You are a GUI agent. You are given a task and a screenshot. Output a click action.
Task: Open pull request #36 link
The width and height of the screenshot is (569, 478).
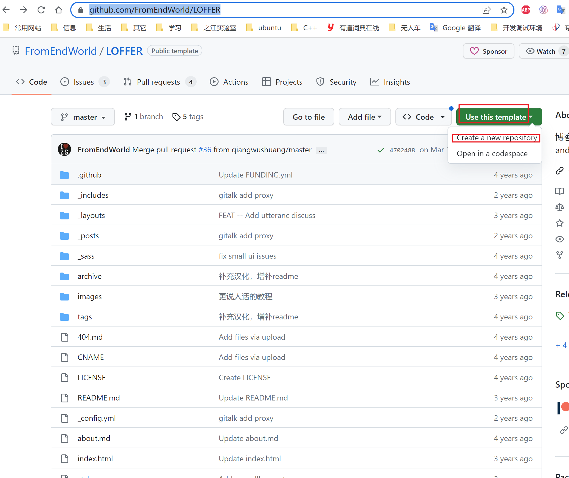point(205,150)
